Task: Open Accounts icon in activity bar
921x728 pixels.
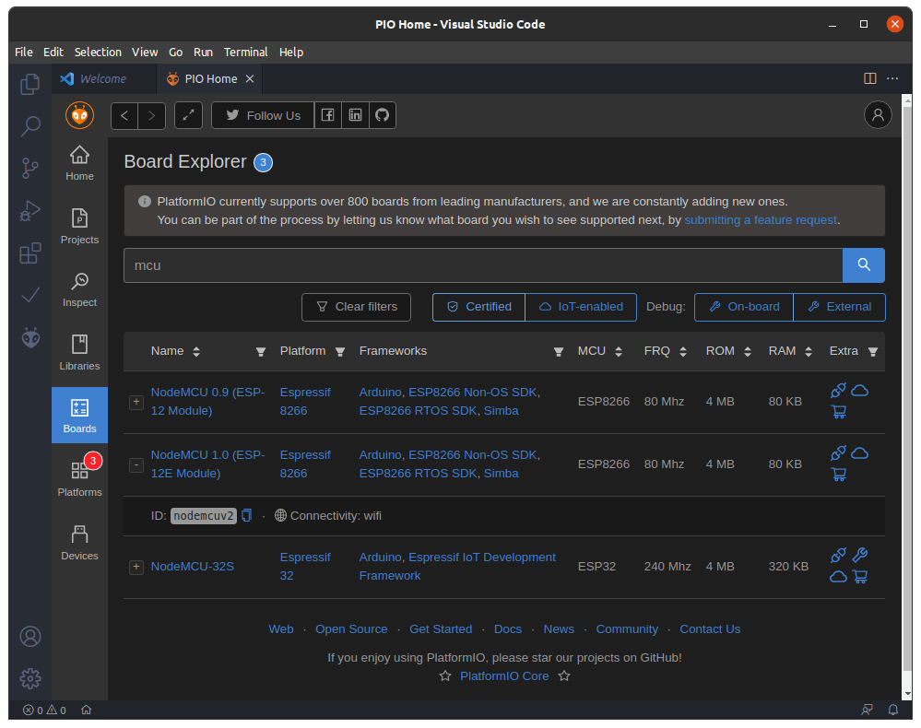Action: click(30, 637)
